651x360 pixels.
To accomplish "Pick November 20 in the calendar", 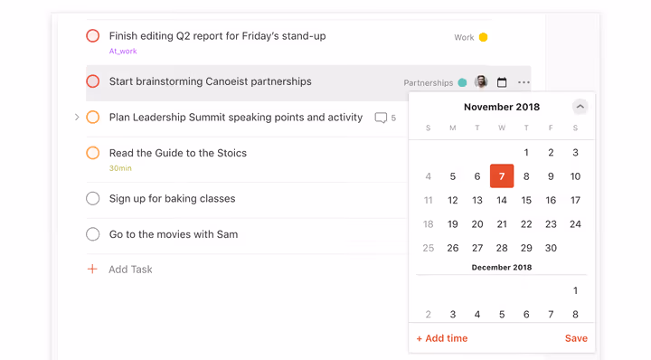I will tap(477, 224).
